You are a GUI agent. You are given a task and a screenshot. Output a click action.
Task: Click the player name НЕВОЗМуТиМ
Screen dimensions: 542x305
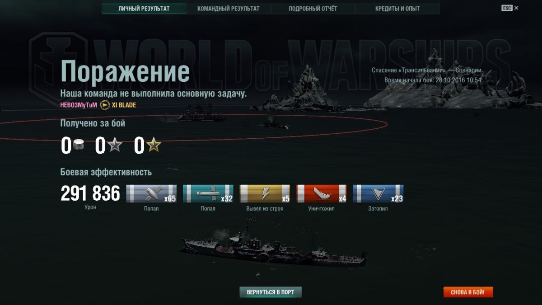[x=79, y=105]
